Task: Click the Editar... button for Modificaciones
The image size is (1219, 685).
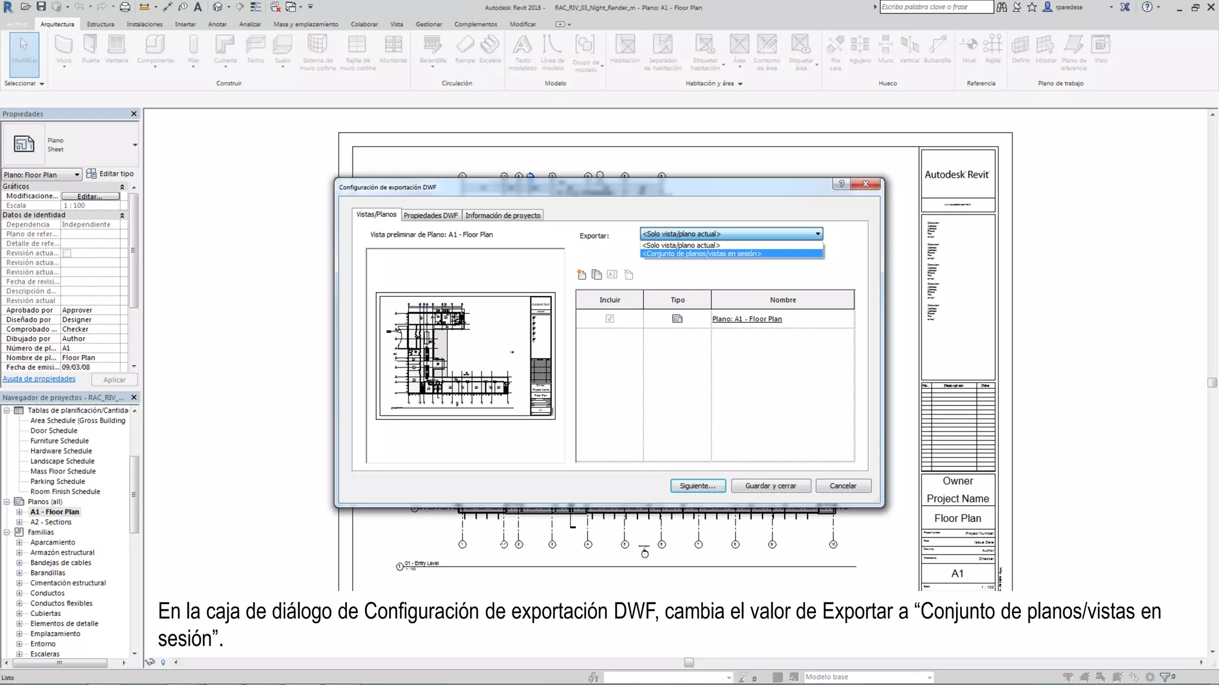Action: [x=90, y=196]
